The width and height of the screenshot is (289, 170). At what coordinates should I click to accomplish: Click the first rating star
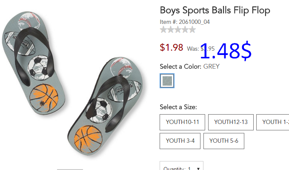click(163, 29)
